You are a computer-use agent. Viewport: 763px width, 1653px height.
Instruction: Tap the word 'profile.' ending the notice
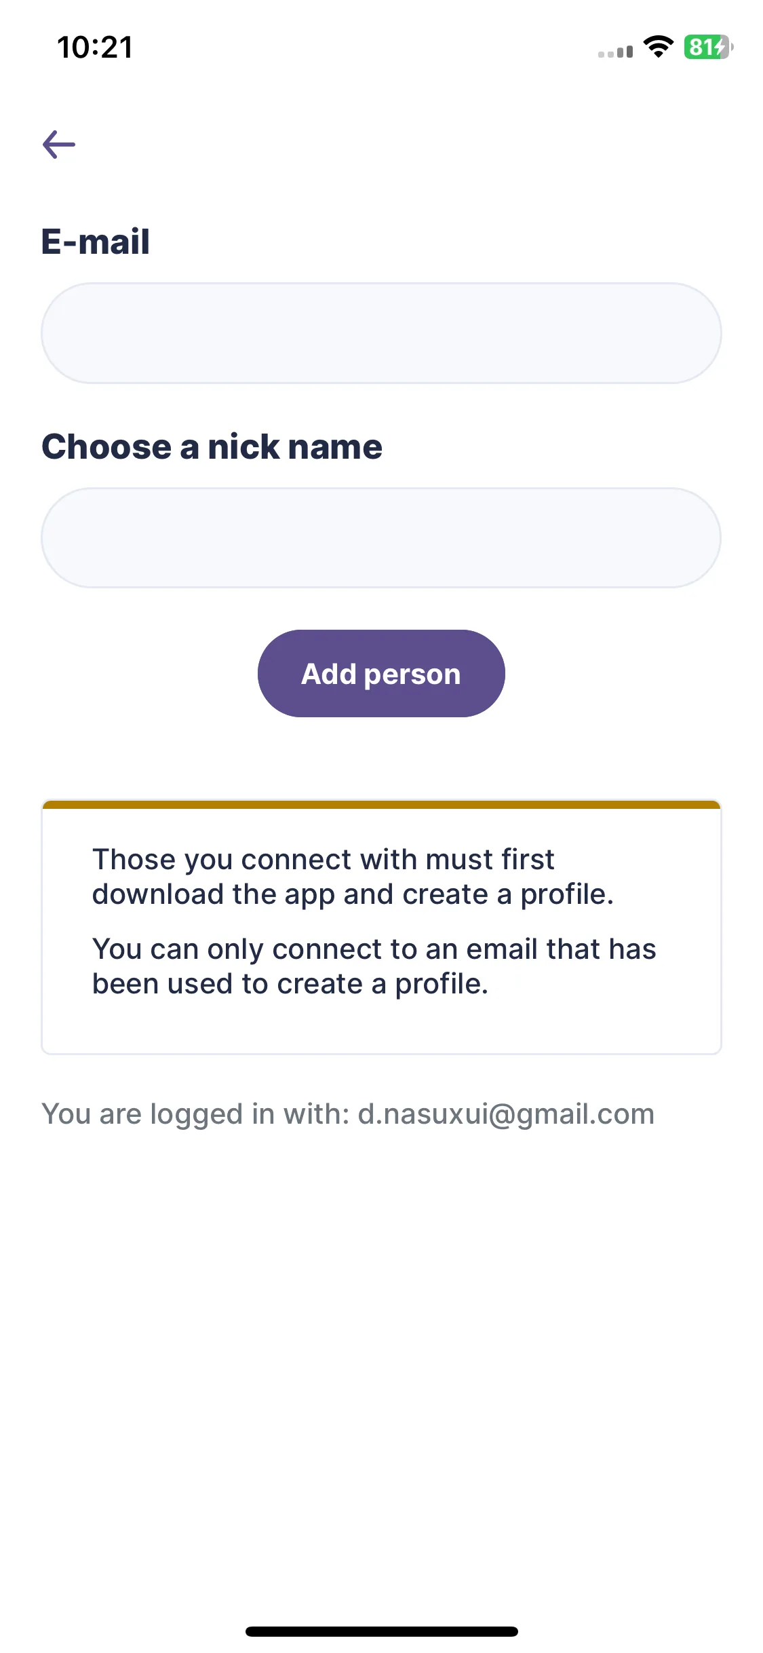point(442,984)
